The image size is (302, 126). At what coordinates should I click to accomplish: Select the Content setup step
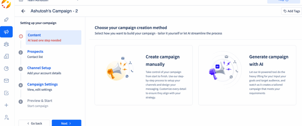click(53, 37)
